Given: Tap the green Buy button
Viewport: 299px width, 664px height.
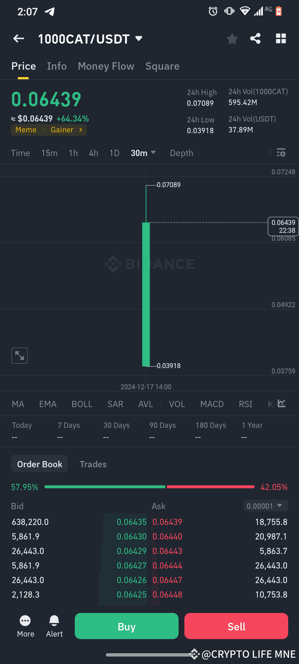Looking at the screenshot, I should tap(126, 626).
